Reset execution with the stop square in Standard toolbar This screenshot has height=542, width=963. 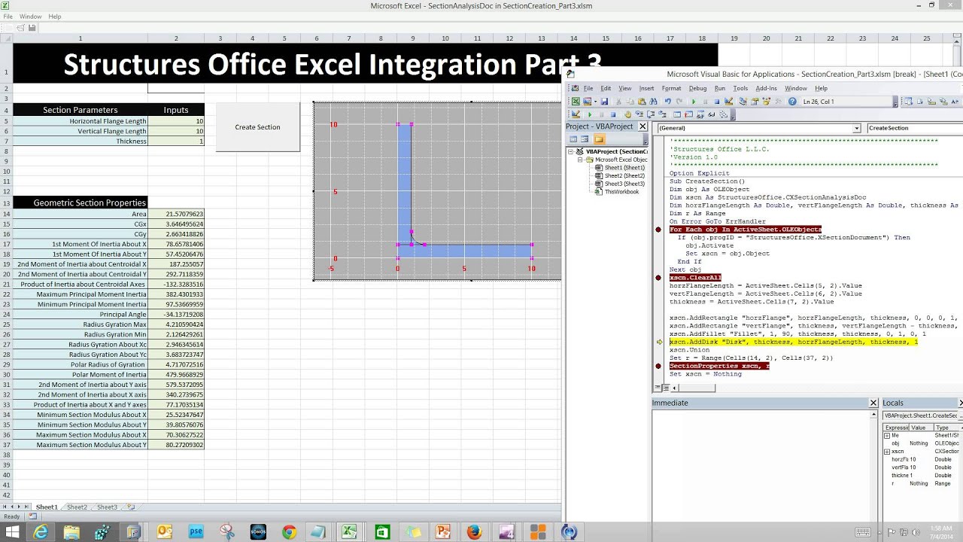(x=716, y=102)
